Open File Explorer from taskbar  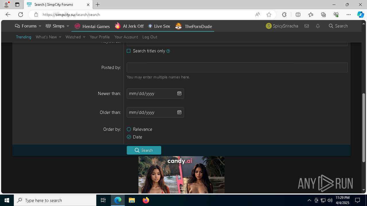[x=132, y=200]
